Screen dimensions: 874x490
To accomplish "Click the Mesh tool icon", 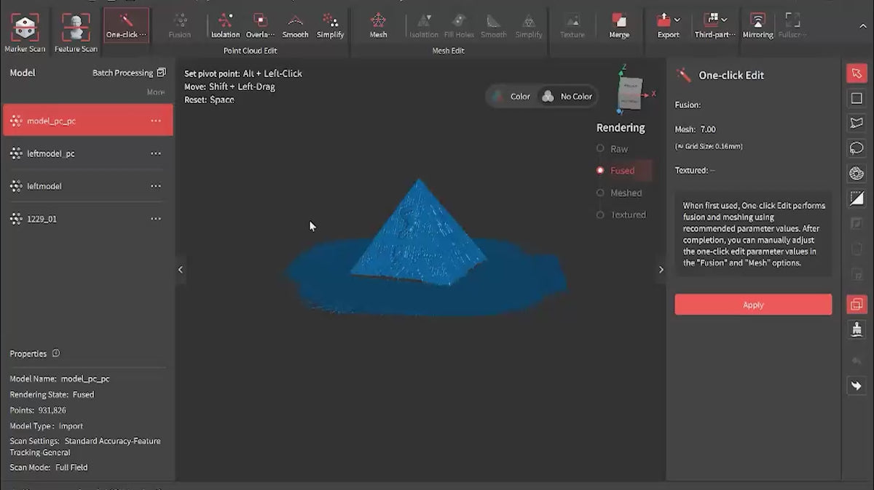I will [x=378, y=25].
